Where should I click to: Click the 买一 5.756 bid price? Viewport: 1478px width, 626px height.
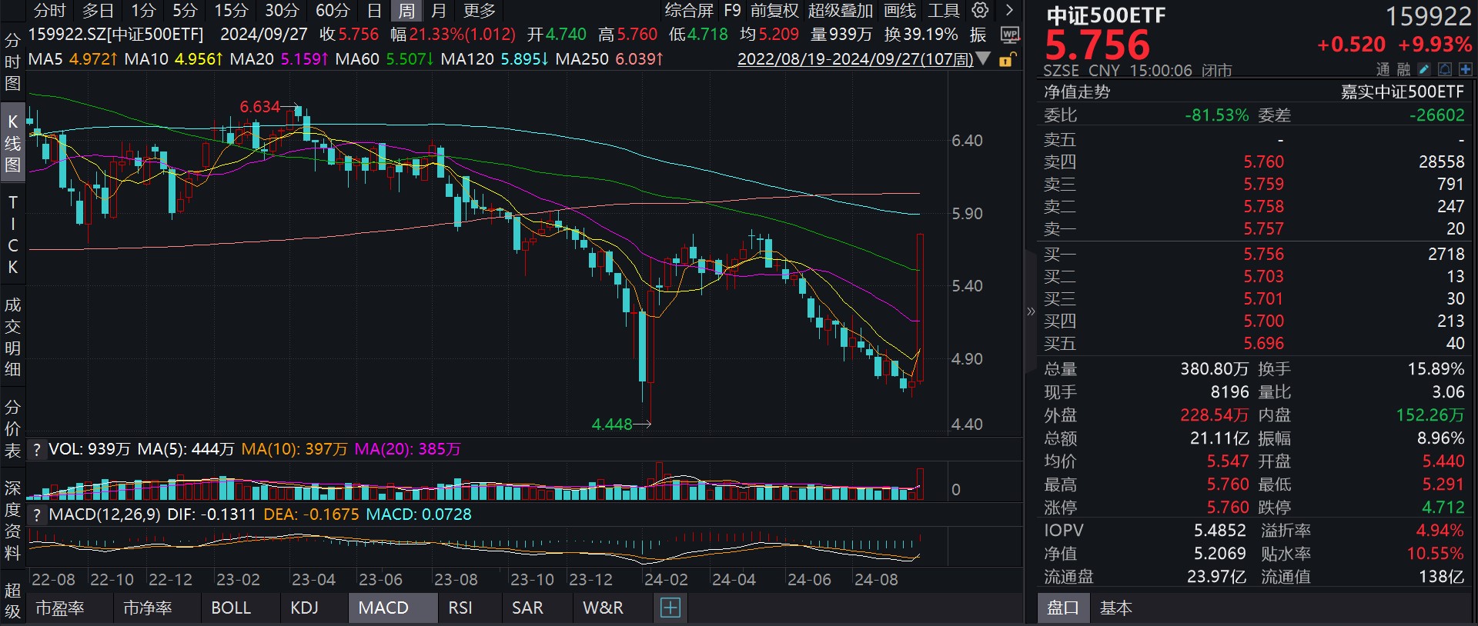1264,255
